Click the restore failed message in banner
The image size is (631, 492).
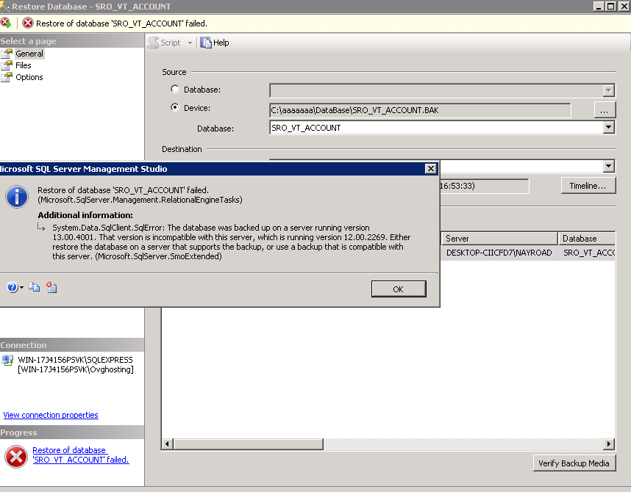(x=121, y=23)
